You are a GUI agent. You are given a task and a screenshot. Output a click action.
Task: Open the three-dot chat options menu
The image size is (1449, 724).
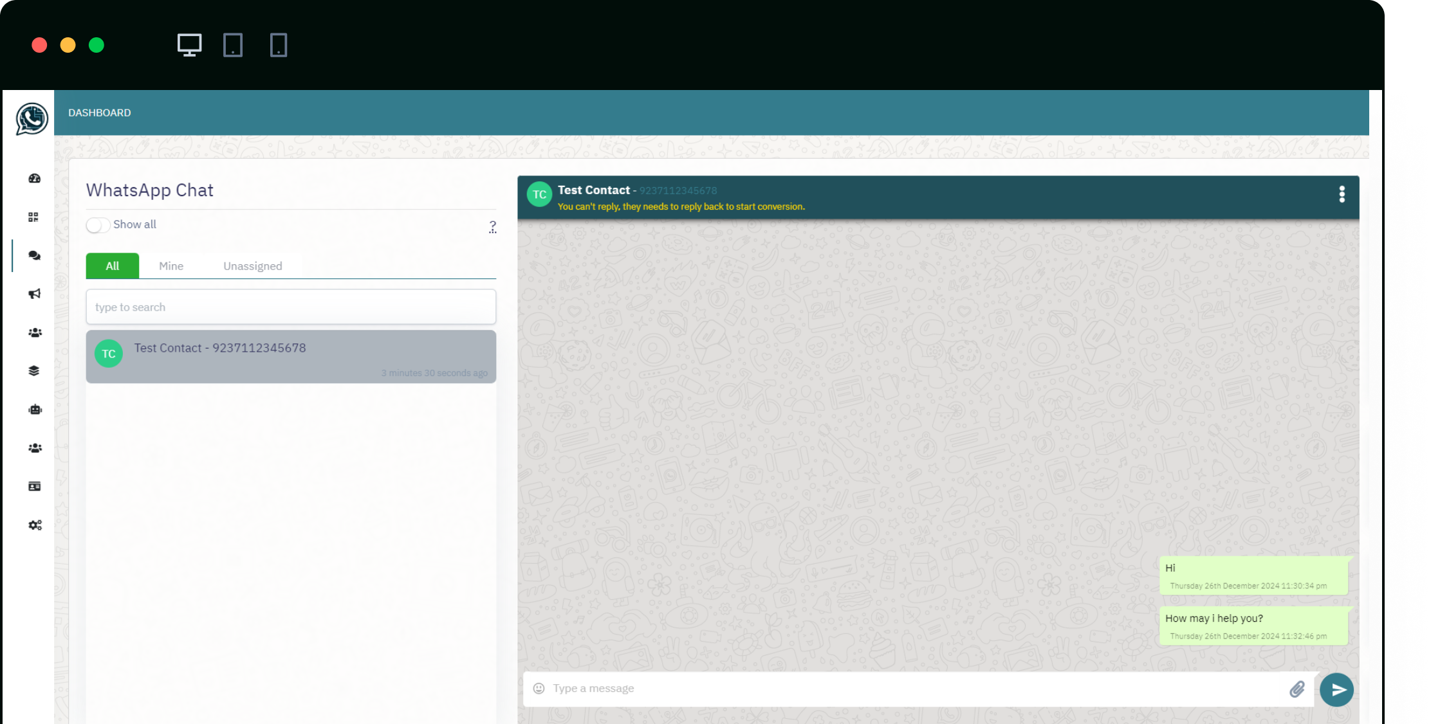click(x=1342, y=194)
